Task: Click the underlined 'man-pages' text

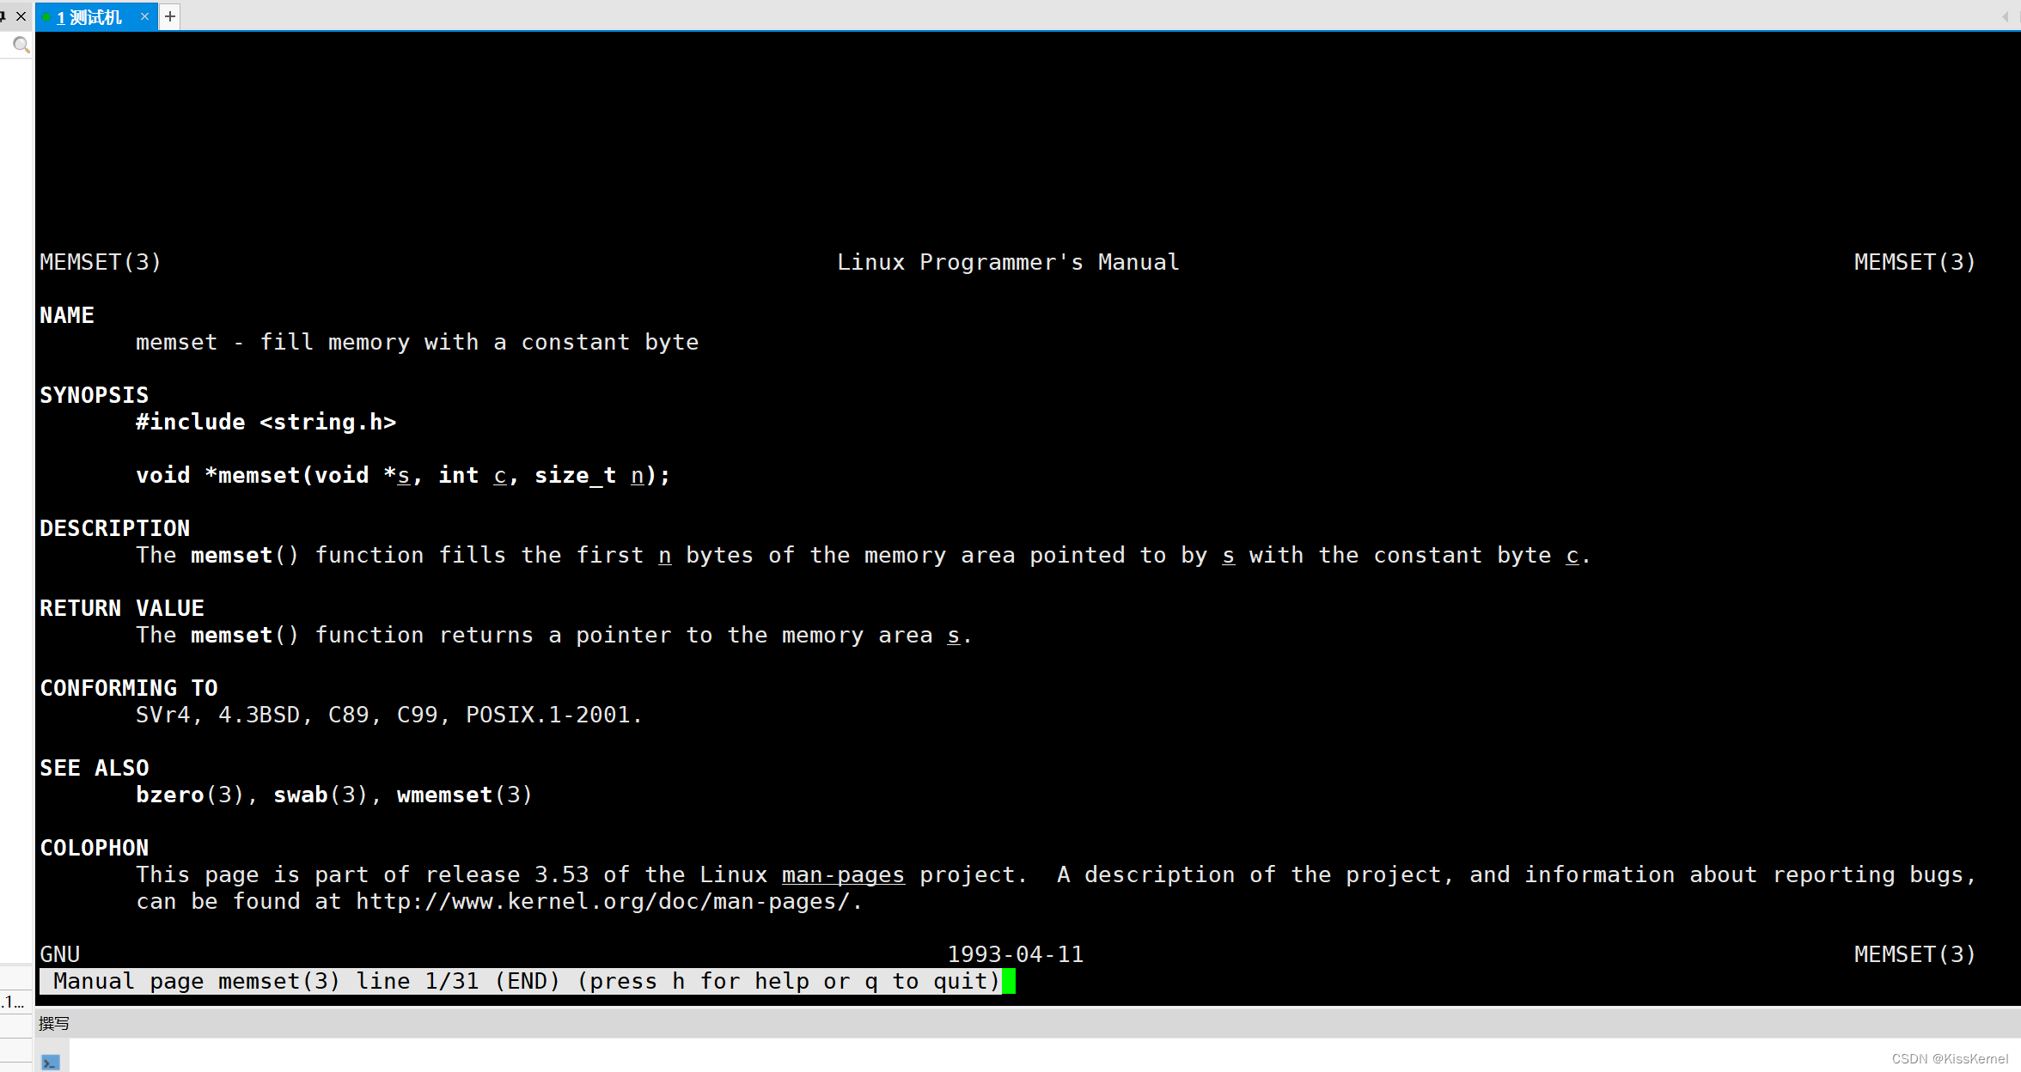Action: [x=843, y=874]
